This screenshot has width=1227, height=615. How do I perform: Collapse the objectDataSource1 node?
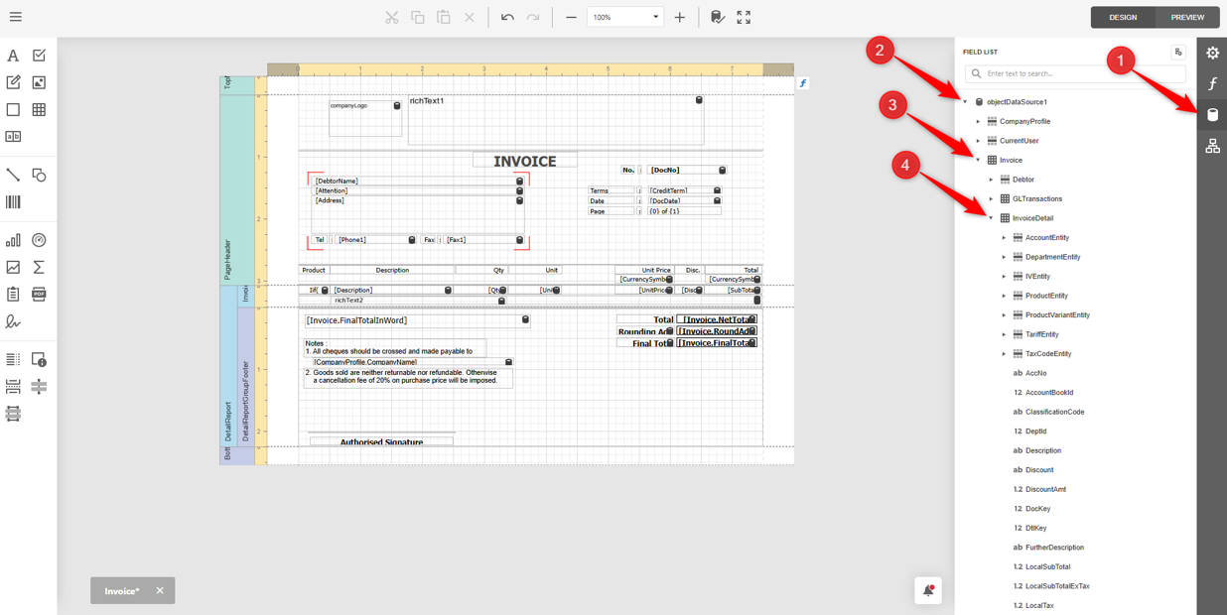point(965,102)
